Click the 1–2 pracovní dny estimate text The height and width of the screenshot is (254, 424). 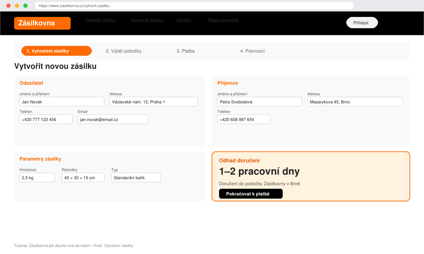click(x=259, y=171)
